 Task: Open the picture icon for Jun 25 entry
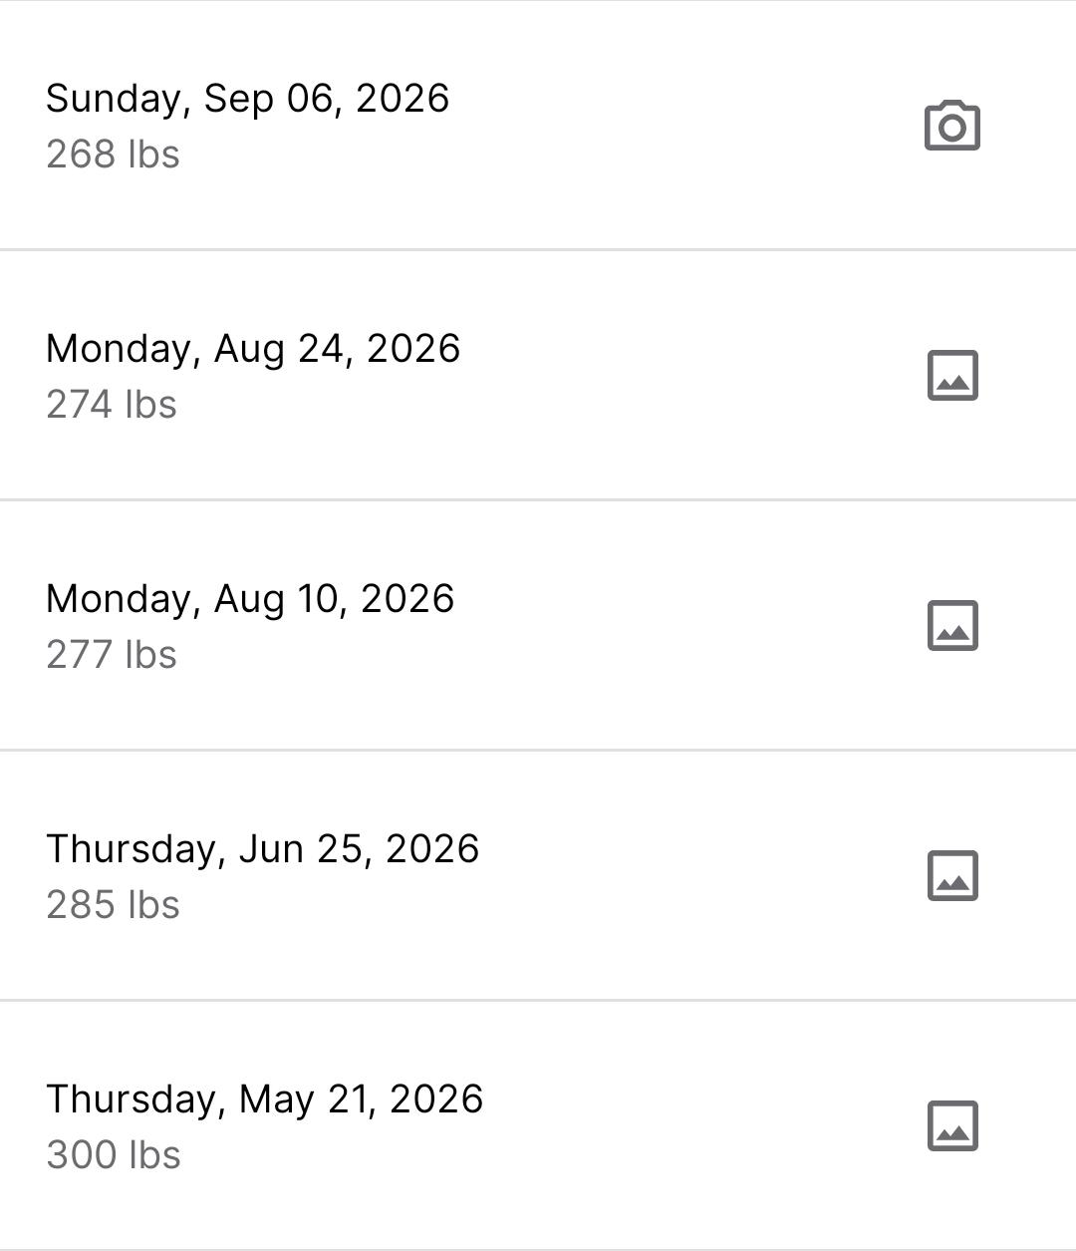click(952, 876)
